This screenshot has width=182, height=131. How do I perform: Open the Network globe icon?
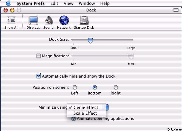coord(64,20)
